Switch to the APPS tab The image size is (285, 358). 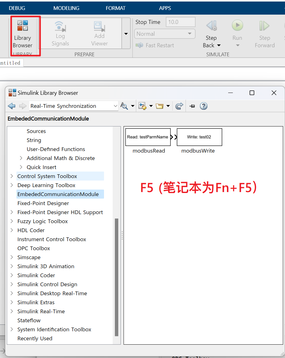point(165,8)
